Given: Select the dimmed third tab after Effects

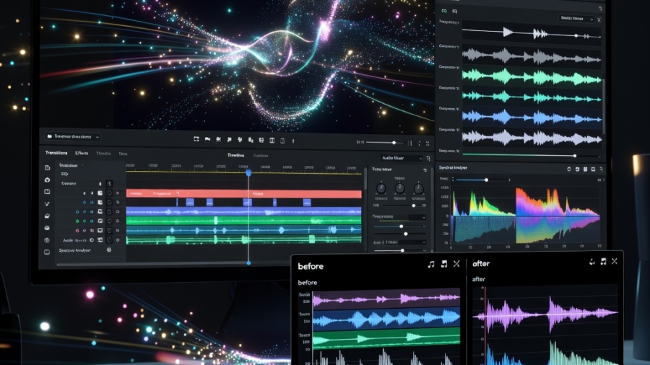Looking at the screenshot, I should pos(103,154).
